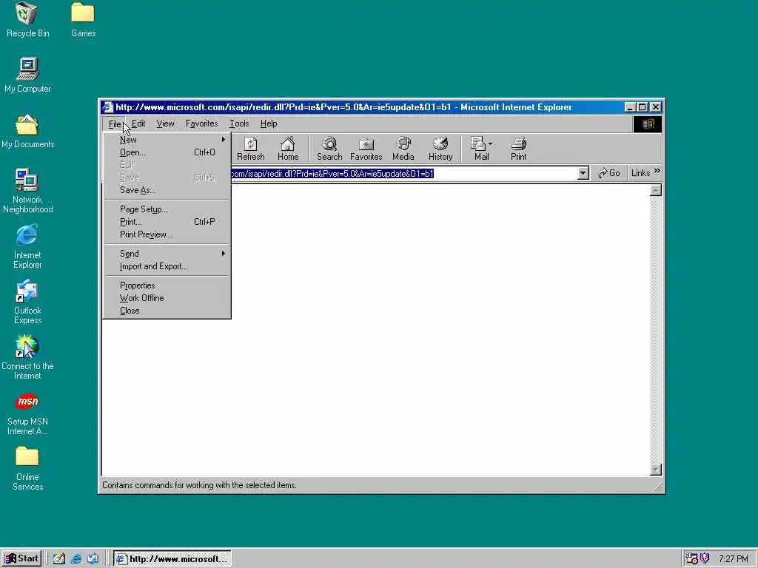Click the 7:27 PM clock
This screenshot has height=568, width=758.
point(733,559)
